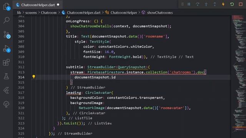Screen dimensions: 246x138
Task: Click line number 314 in gutter
Action: (x=21, y=77)
